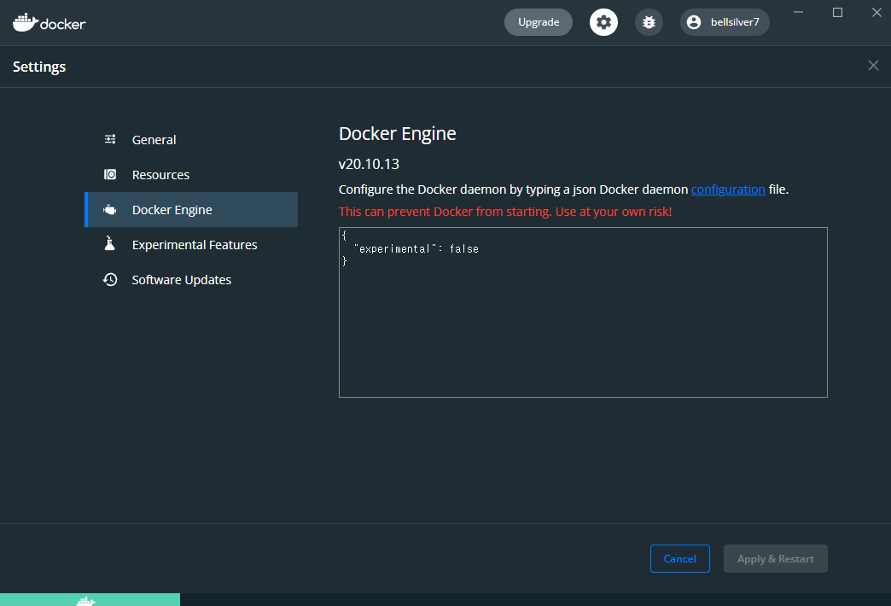Open the Experimental Features section
The height and width of the screenshot is (606, 891).
(x=191, y=244)
